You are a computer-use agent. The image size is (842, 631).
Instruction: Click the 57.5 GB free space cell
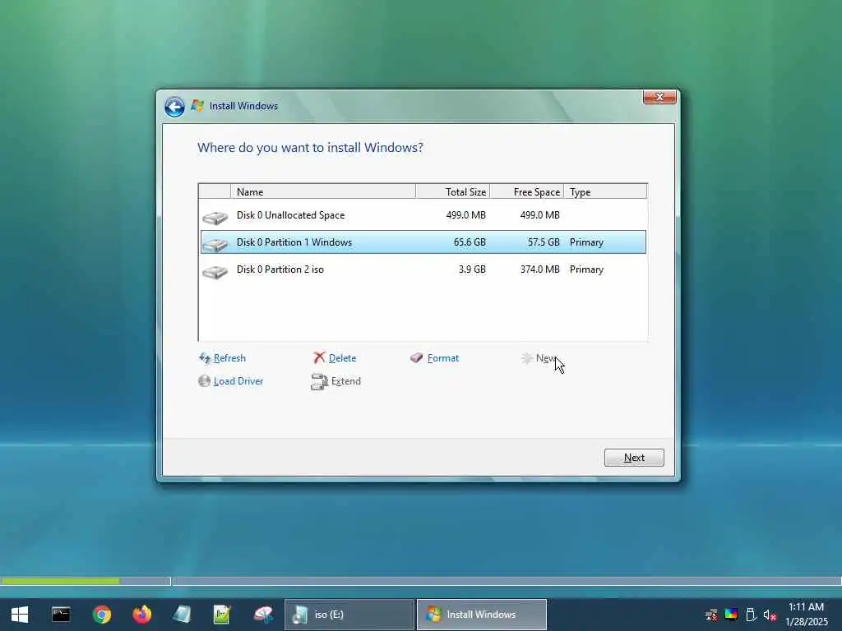point(544,242)
